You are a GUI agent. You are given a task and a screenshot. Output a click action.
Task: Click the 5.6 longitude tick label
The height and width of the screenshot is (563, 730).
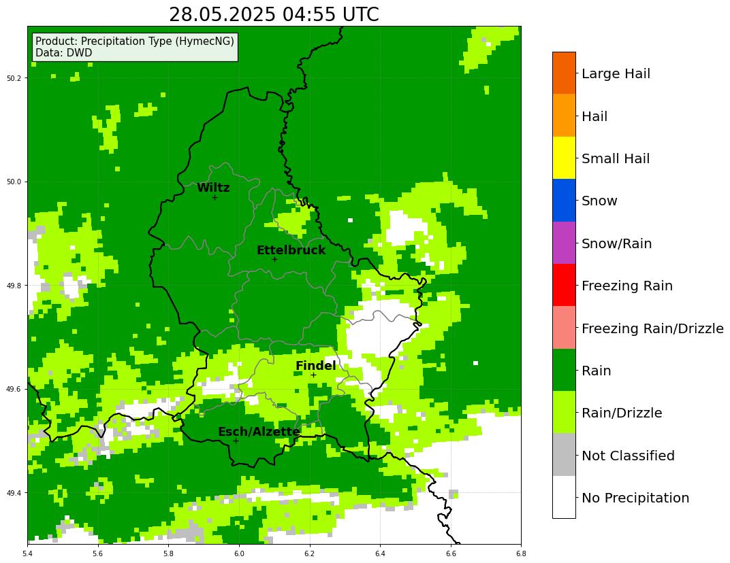(98, 553)
